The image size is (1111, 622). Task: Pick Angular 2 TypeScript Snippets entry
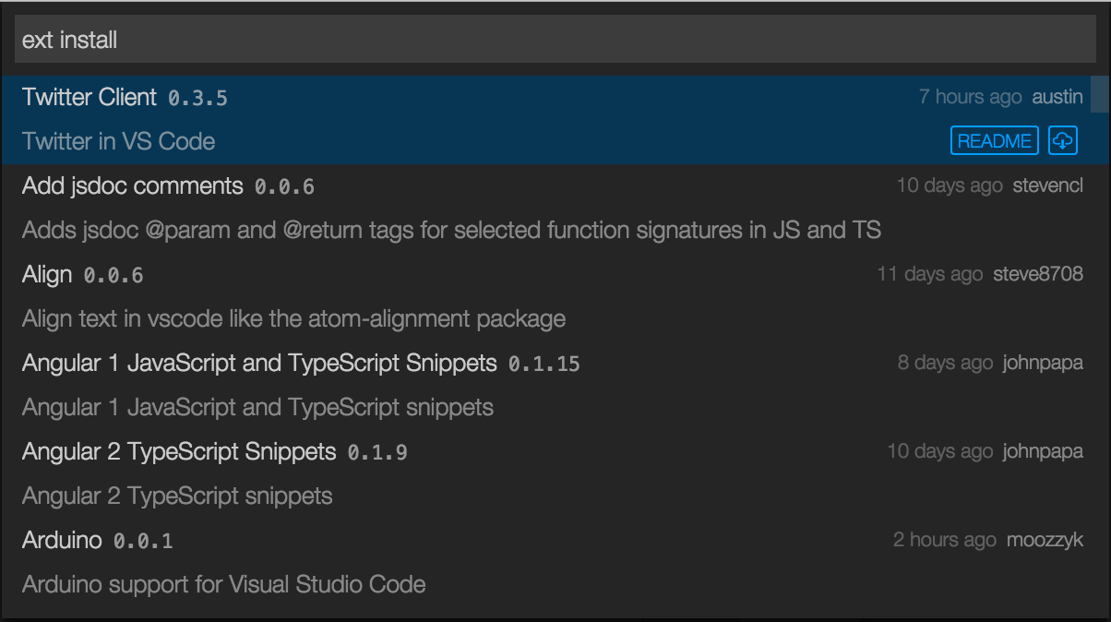546,473
